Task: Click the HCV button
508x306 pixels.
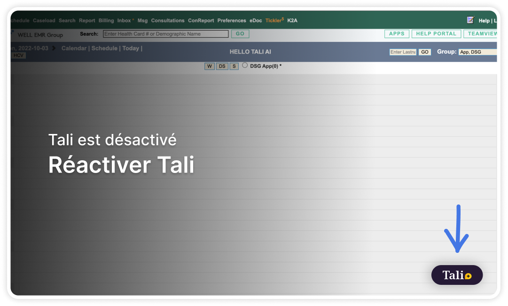Action: [18, 55]
